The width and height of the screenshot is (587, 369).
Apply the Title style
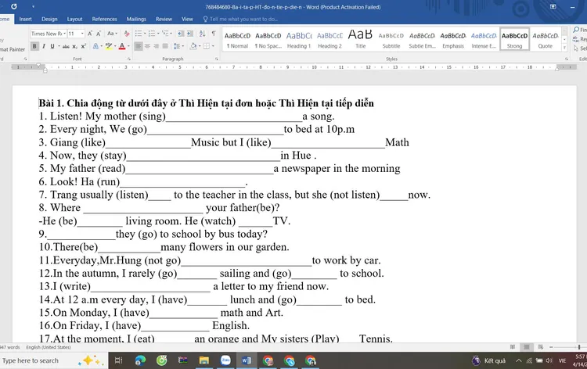pyautogui.click(x=360, y=40)
